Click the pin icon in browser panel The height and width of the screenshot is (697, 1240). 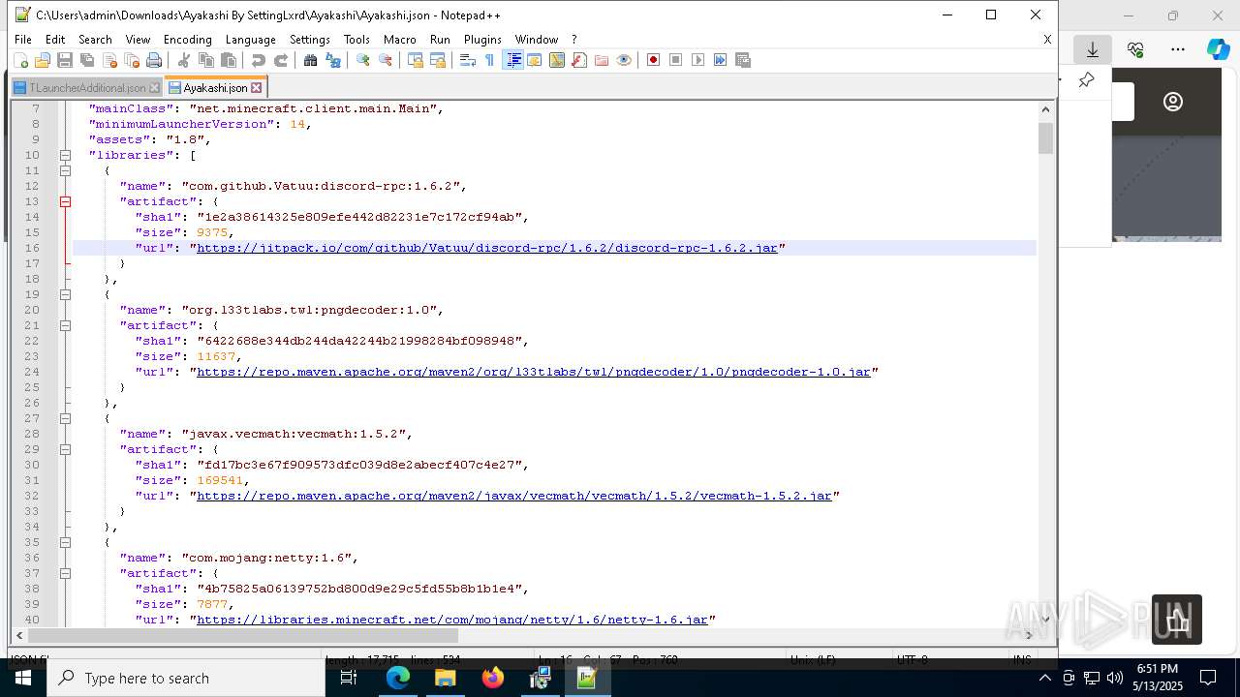pyautogui.click(x=1086, y=80)
